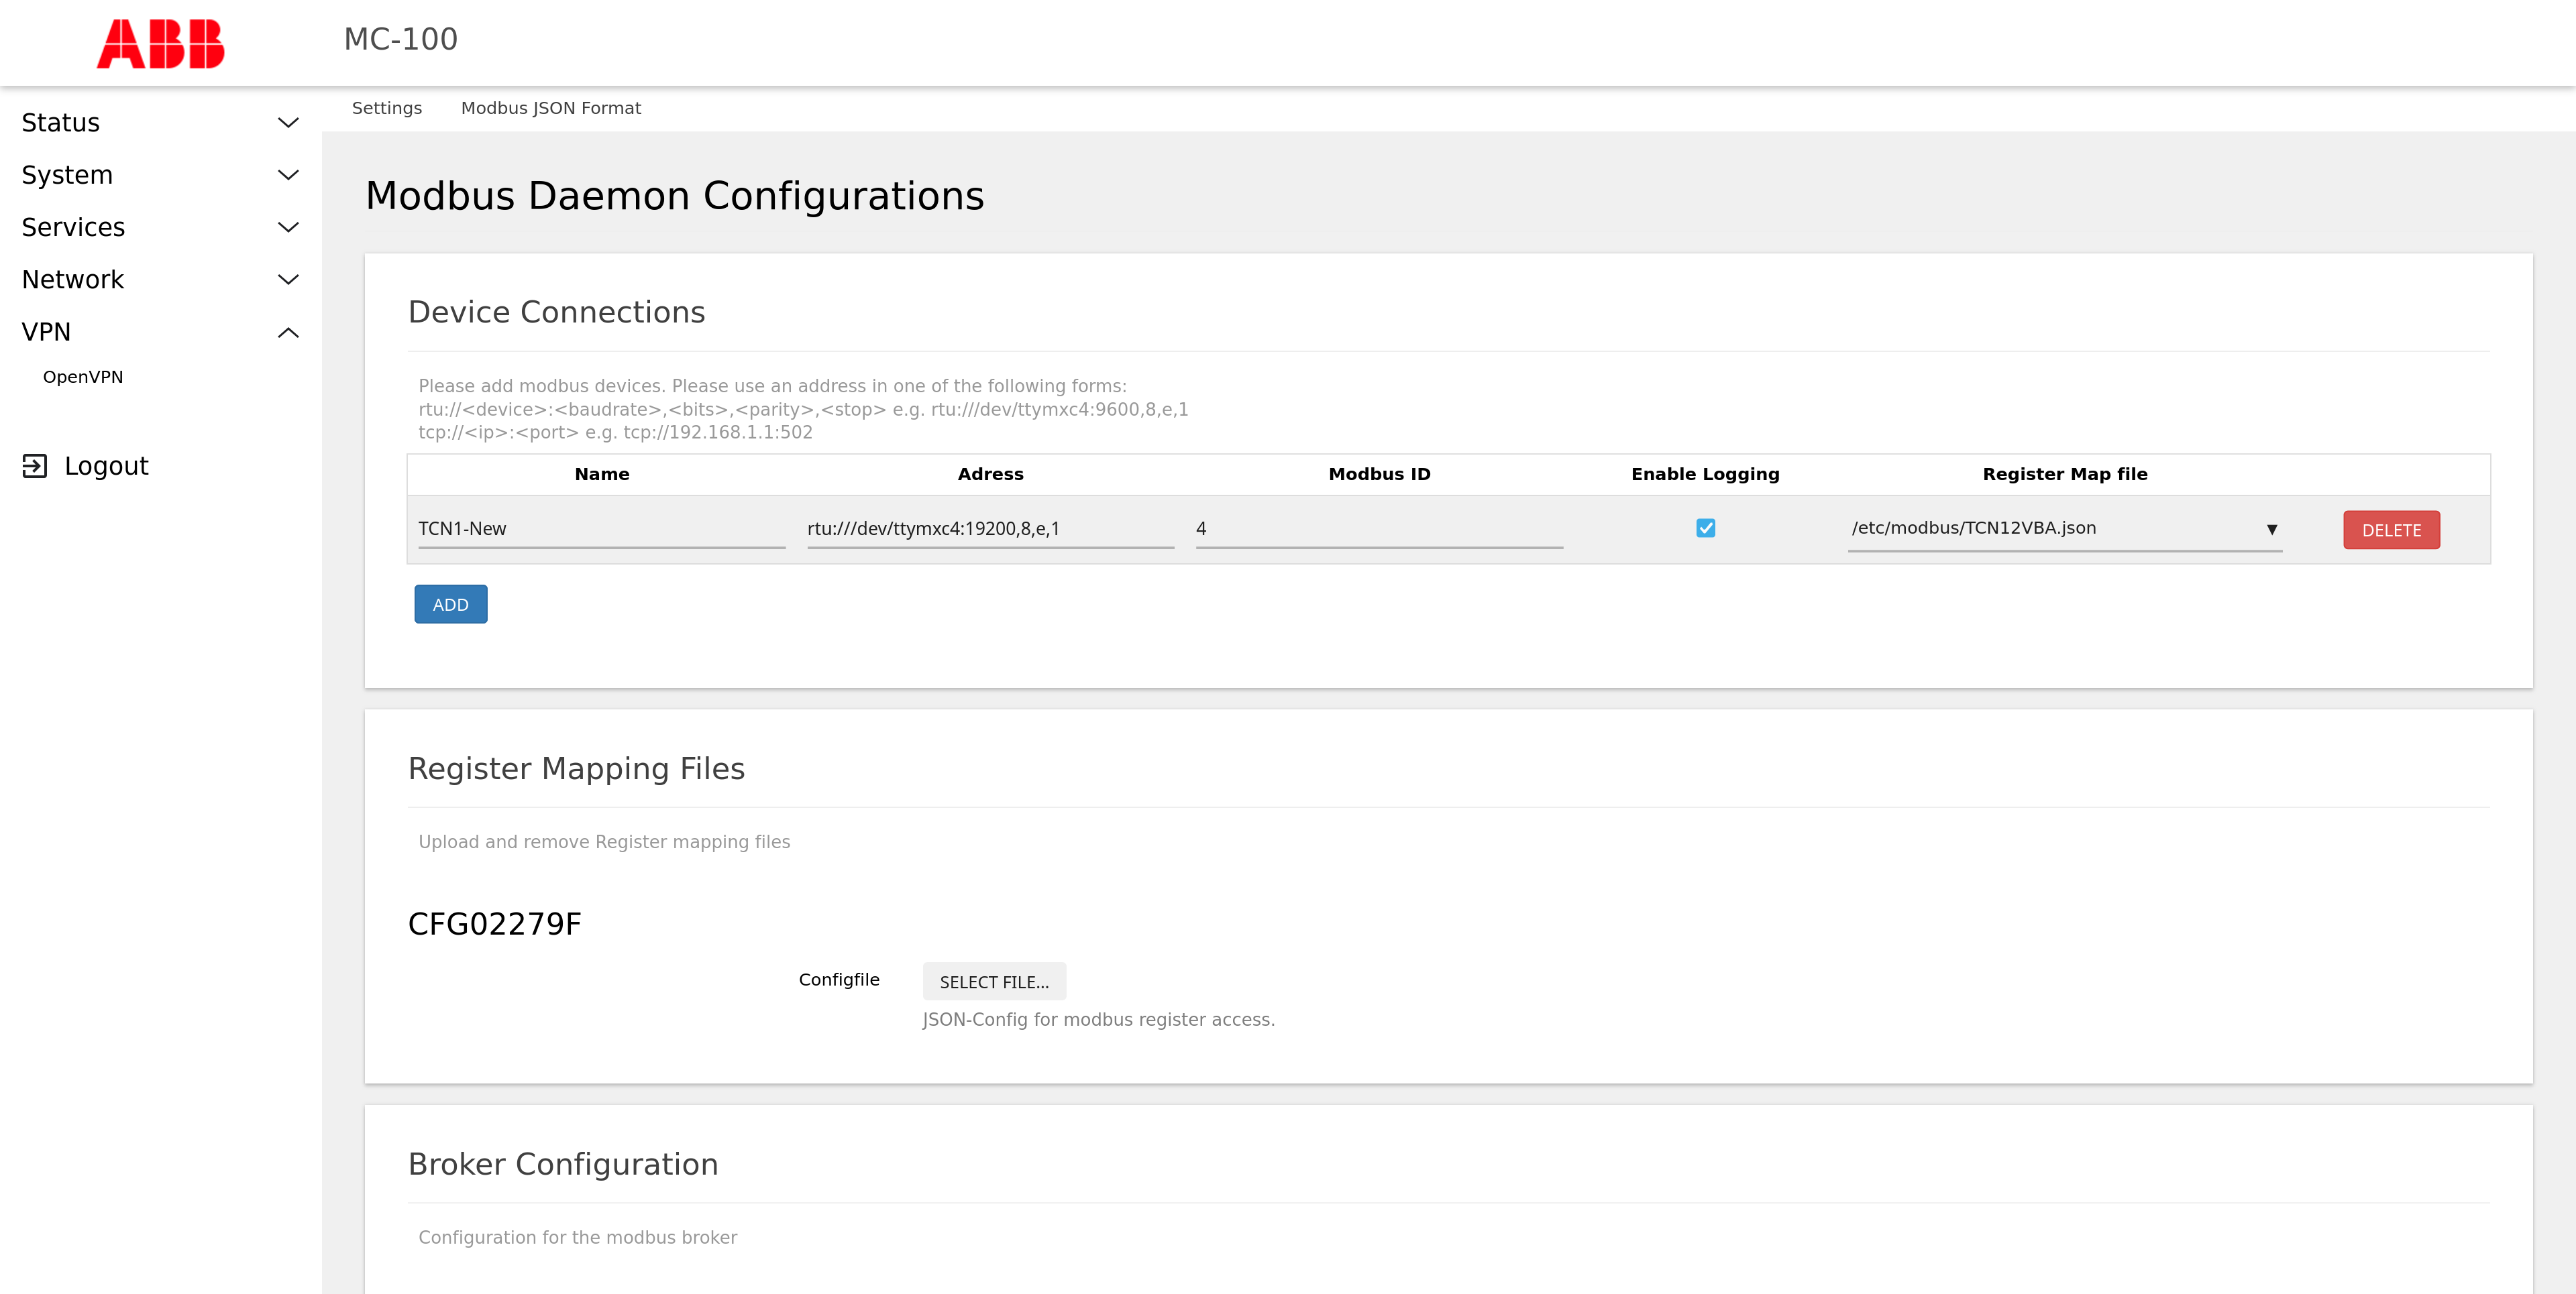The width and height of the screenshot is (2576, 1294).
Task: Open the Modbus JSON Format tab
Action: 551,108
